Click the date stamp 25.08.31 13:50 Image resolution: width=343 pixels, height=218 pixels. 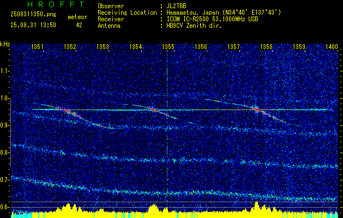tap(33, 25)
